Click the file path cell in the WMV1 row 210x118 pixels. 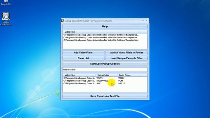tap(79, 78)
